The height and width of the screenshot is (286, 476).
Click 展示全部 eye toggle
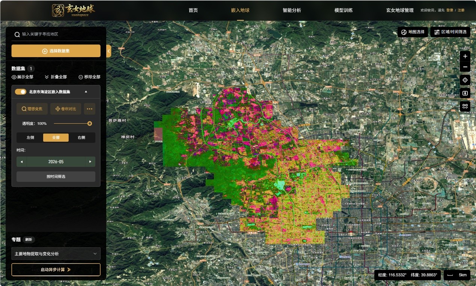click(22, 77)
